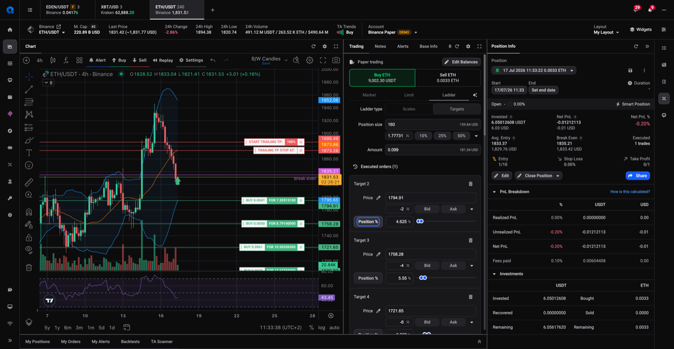
Task: Expand the indicator legend showing 8
Action: tap(49, 83)
